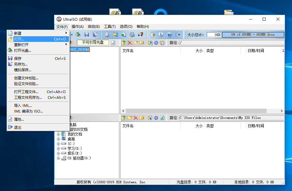Open the 操作(A) menu
The height and width of the screenshot is (191, 292).
pos(77,27)
